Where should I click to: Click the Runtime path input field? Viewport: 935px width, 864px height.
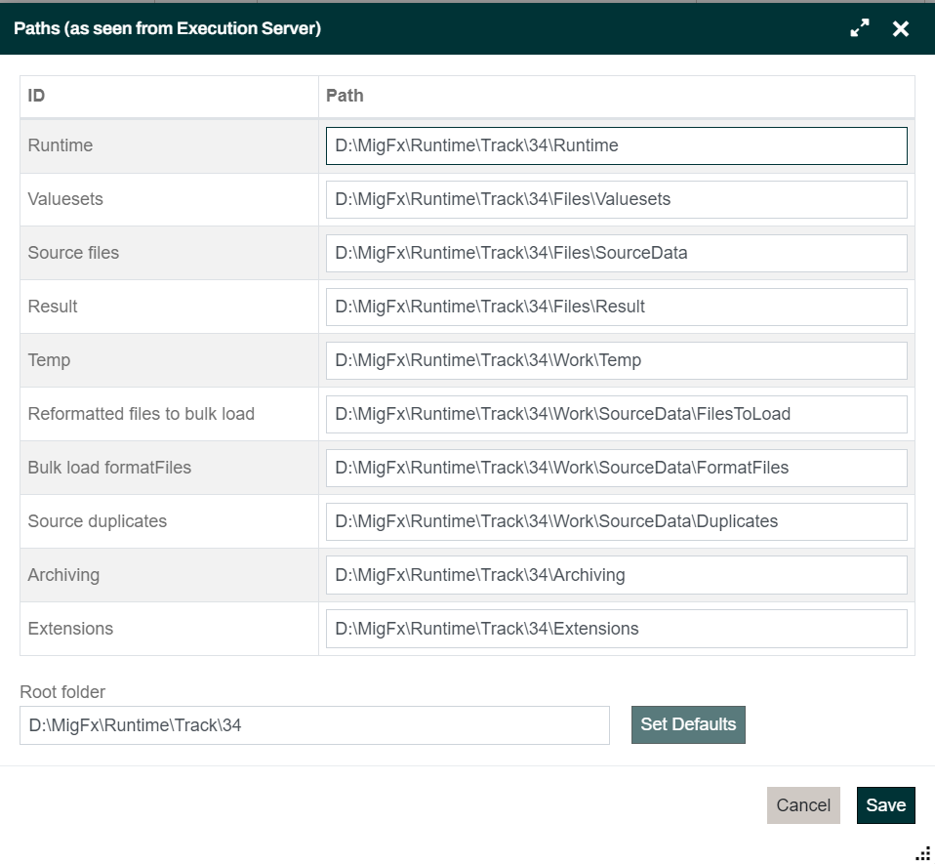pos(616,146)
